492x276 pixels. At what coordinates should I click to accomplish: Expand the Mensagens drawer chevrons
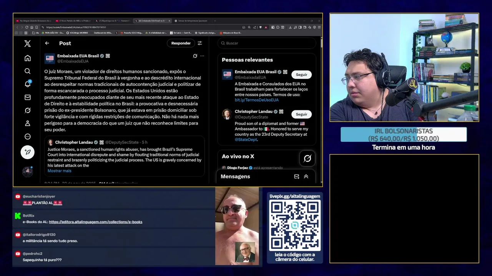click(x=306, y=177)
